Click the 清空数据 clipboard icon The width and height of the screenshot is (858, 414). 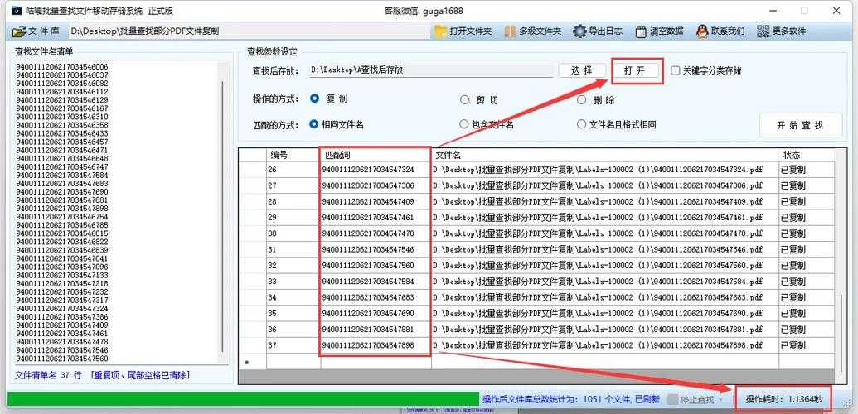click(642, 31)
